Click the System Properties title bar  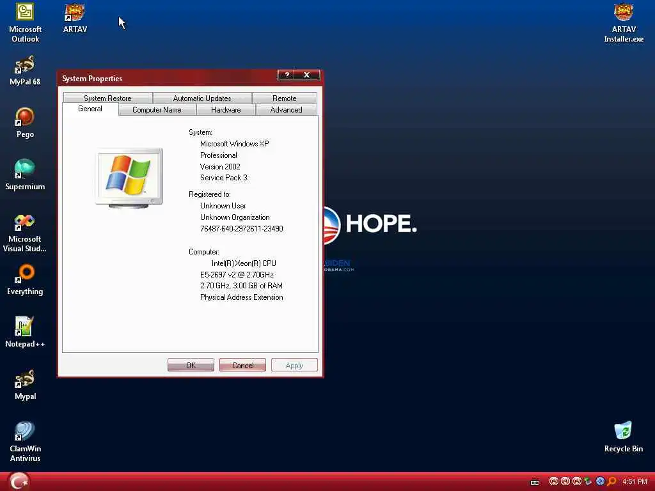pos(167,78)
